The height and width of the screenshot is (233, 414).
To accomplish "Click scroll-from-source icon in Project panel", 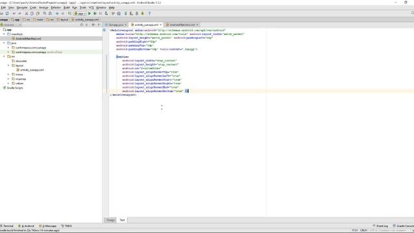I will [82, 25].
